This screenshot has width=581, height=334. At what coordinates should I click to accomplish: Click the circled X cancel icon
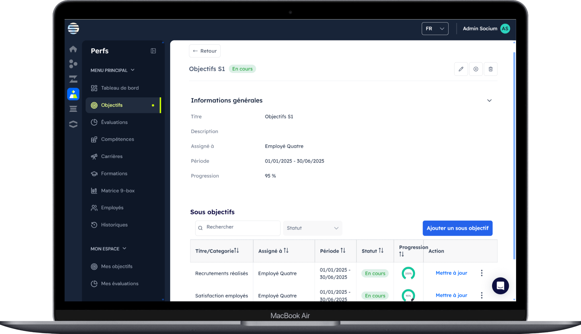tap(476, 69)
